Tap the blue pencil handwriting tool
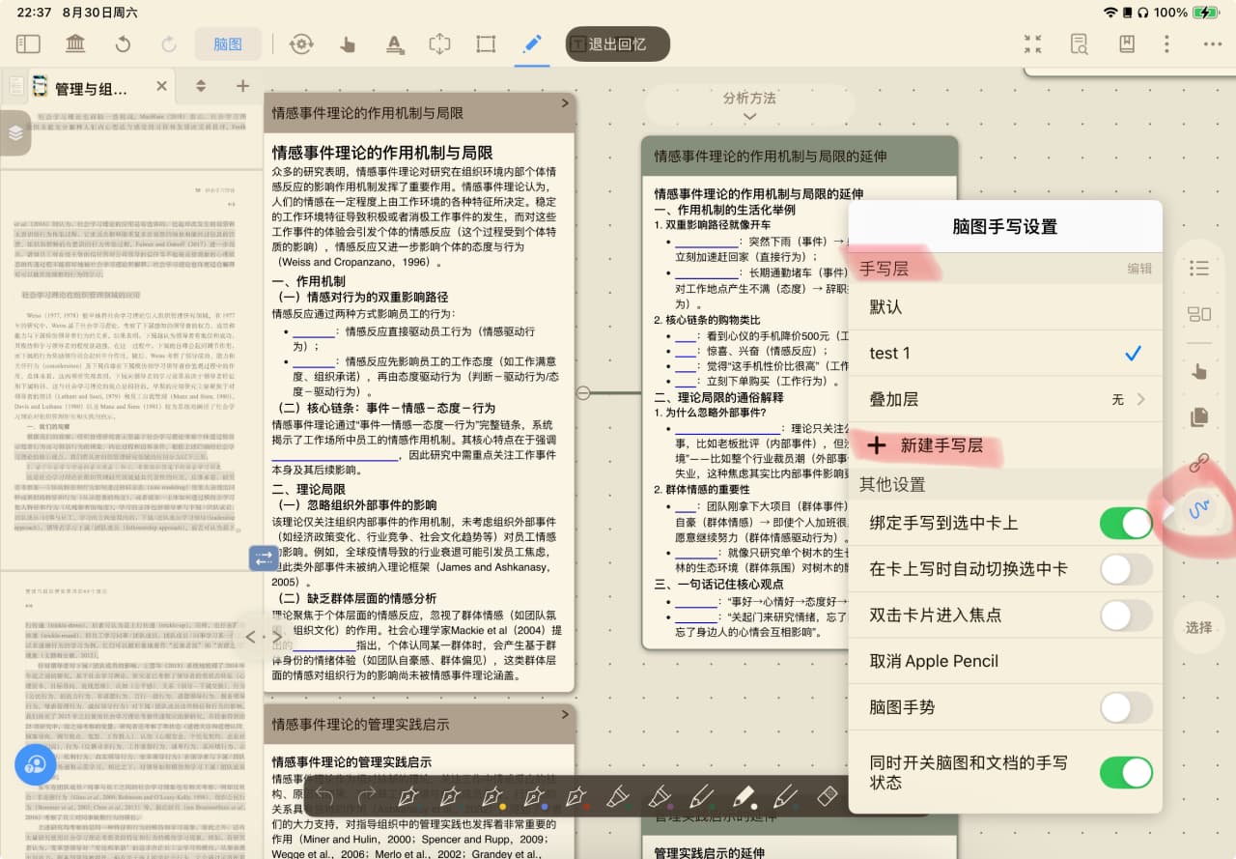The image size is (1236, 859). [531, 43]
